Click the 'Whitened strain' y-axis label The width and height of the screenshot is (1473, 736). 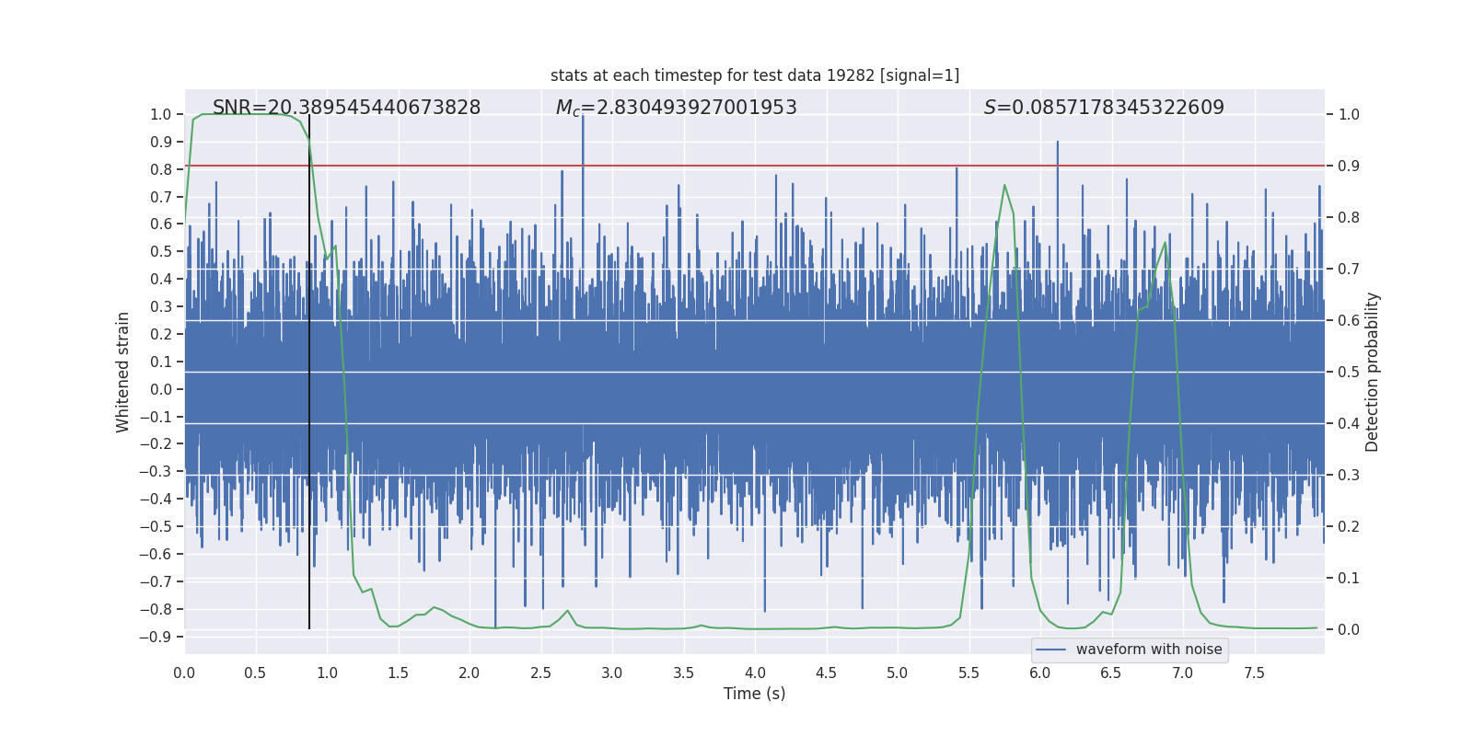click(x=122, y=372)
